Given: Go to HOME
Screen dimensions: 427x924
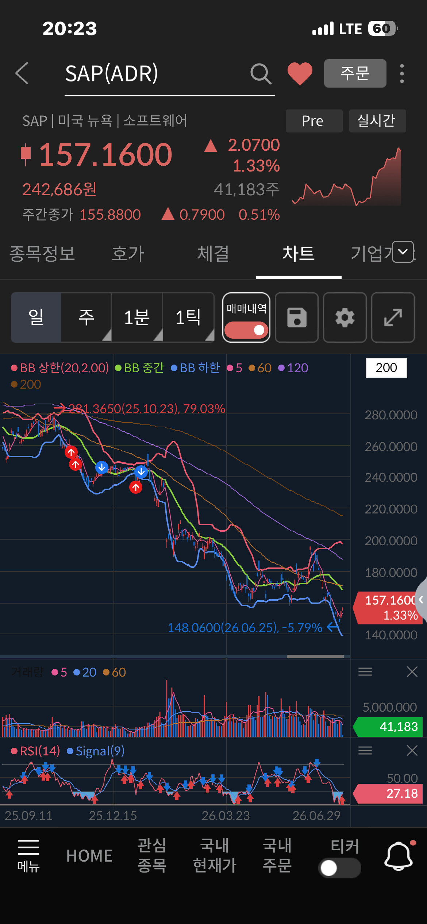Looking at the screenshot, I should pos(89,856).
